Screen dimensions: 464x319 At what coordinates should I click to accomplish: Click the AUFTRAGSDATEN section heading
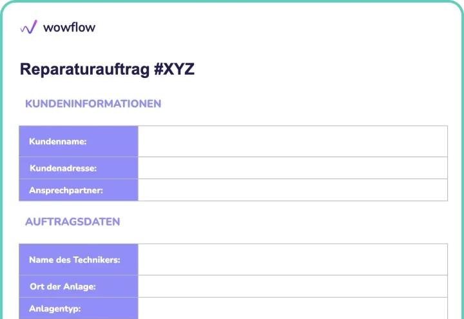[x=72, y=222]
